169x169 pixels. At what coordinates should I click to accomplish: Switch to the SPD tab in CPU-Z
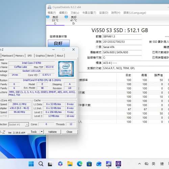(x=30, y=56)
